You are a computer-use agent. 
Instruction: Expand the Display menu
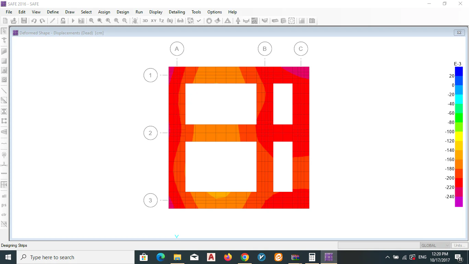[156, 12]
